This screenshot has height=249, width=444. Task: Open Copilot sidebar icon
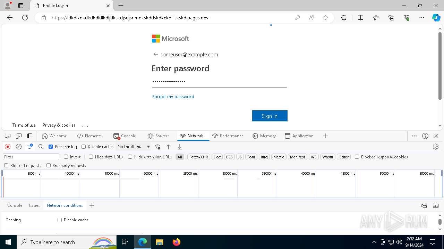point(436,18)
